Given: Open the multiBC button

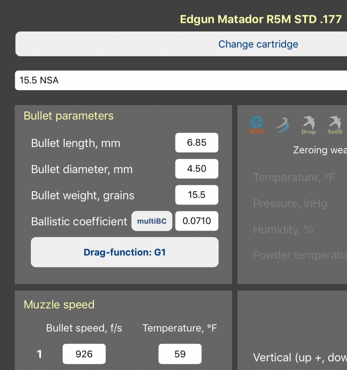Looking at the screenshot, I should click(x=152, y=221).
